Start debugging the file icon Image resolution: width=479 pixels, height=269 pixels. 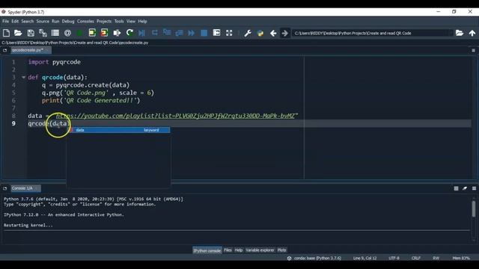(141, 33)
